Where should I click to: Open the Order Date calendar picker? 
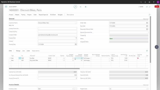click(147, 23)
